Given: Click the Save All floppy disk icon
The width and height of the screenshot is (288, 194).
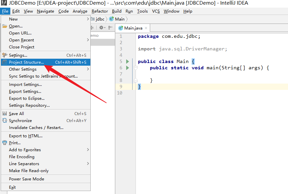Looking at the screenshot, I should coord(5,113).
